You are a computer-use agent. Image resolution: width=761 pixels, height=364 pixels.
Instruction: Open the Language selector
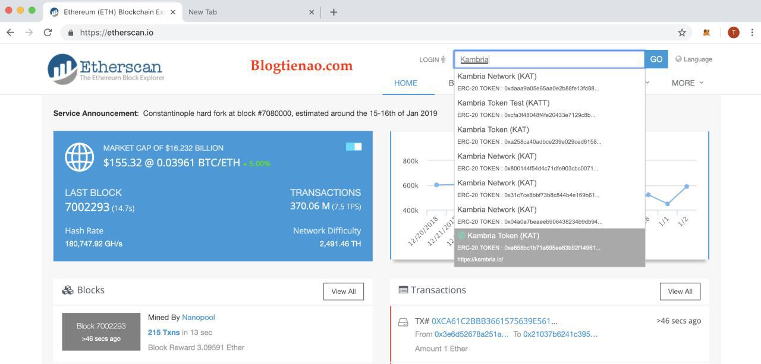(x=694, y=59)
